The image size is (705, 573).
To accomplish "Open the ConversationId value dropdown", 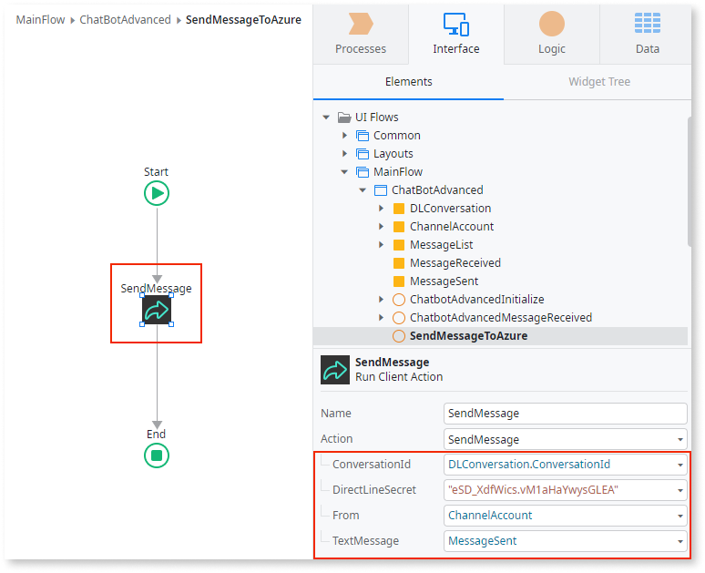I will tap(679, 466).
